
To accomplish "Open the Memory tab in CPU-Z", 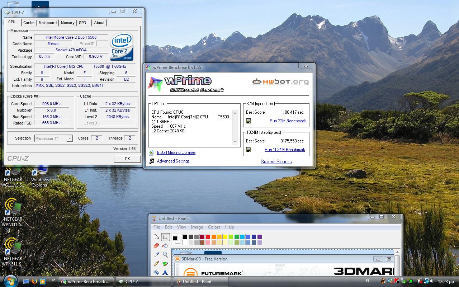I will (68, 23).
